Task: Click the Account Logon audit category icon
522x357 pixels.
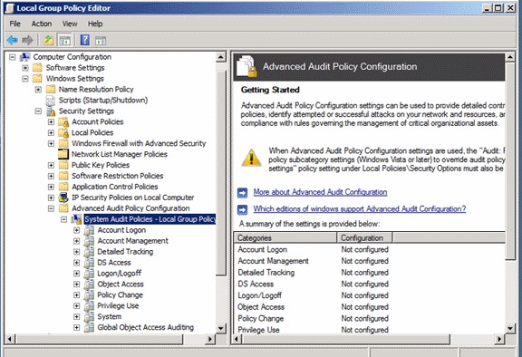Action: click(x=89, y=230)
